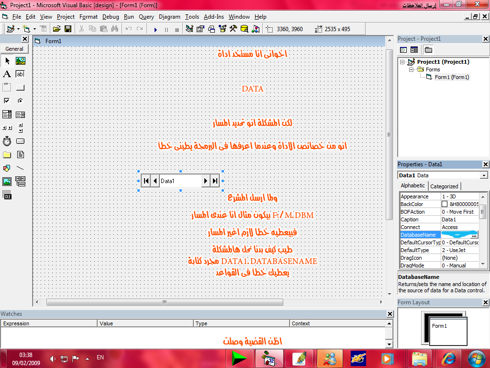
Task: Open the Data1 object dropdown in Properties
Action: point(484,175)
